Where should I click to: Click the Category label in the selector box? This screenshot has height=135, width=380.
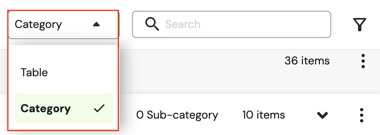tap(38, 25)
